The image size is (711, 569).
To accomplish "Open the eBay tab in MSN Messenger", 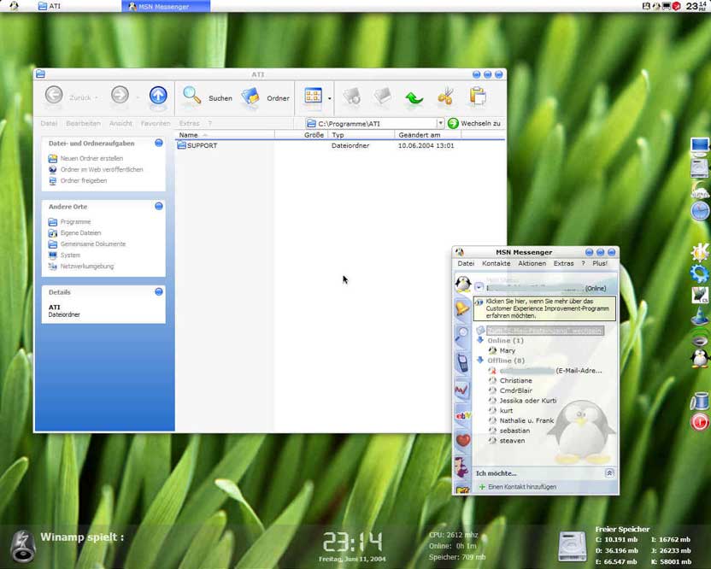I will click(x=462, y=415).
